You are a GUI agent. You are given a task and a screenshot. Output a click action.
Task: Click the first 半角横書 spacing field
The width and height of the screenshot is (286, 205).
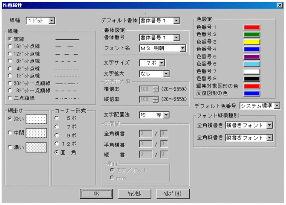click(146, 144)
